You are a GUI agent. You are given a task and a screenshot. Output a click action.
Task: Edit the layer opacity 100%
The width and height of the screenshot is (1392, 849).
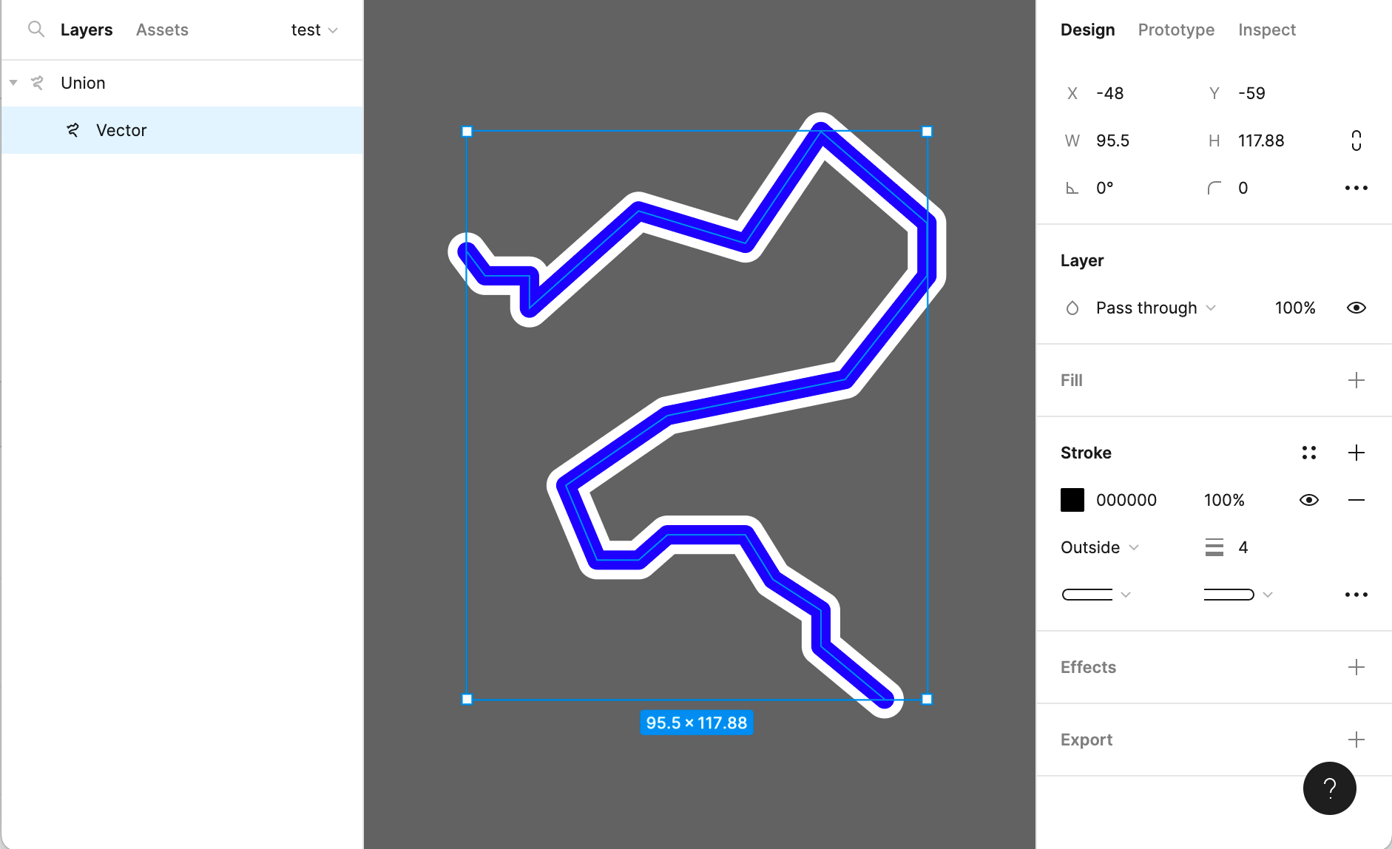point(1295,308)
